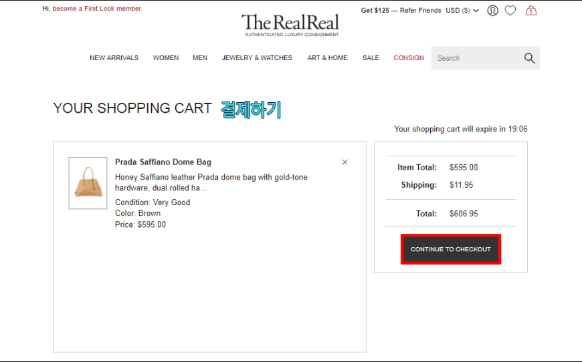The height and width of the screenshot is (362, 582).
Task: Click the Item Total $595.00 value
Action: pos(464,168)
